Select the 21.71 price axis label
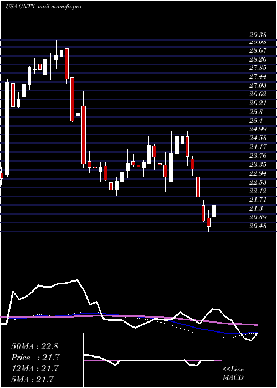This screenshot has width=277, height=388. click(x=258, y=200)
